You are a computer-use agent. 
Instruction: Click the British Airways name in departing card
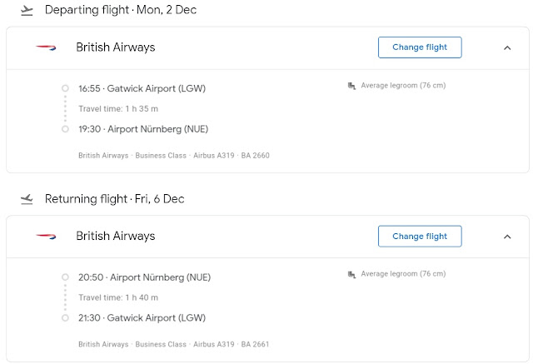click(115, 47)
